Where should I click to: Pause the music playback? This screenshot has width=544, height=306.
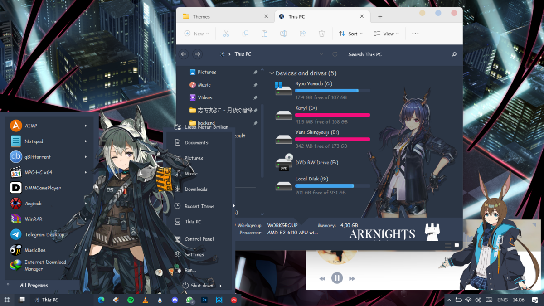click(337, 278)
